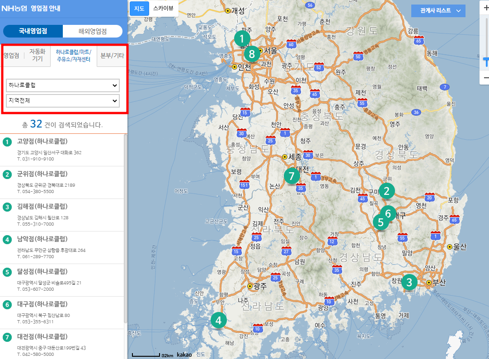Click list badge 4 beside 남악점
This screenshot has width=489, height=359.
pos(7,240)
